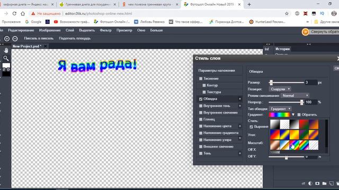339x190 pixels.
Task: Click the Непрозр. opacity slider handle
Action: point(301,102)
